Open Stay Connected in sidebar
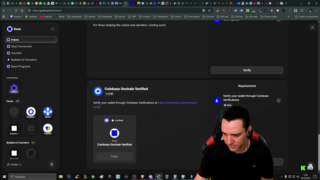 click(x=31, y=46)
